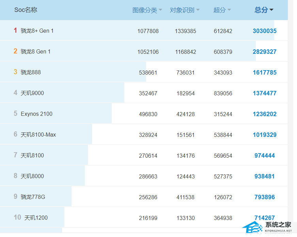Click super-resolution value 612842
Image resolution: width=297 pixels, height=237 pixels.
223,31
